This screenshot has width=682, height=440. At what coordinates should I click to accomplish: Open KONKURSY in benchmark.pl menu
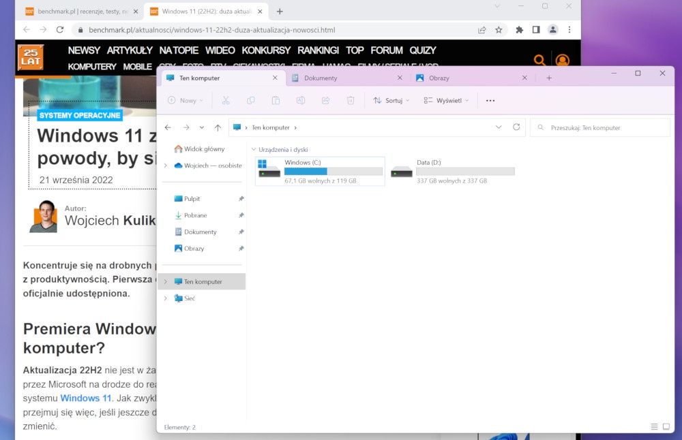[266, 50]
